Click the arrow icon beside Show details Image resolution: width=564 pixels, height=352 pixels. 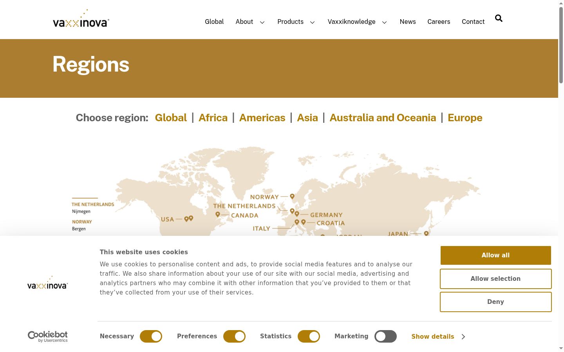463,336
